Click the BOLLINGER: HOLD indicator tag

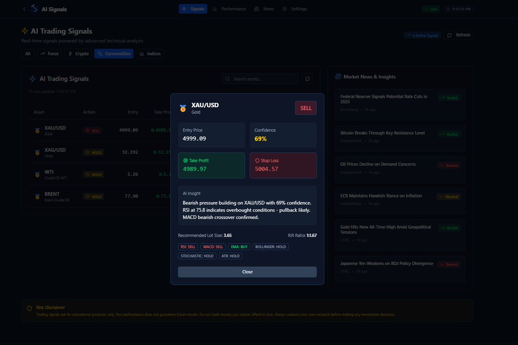click(x=270, y=247)
